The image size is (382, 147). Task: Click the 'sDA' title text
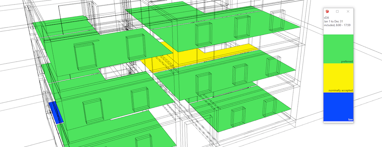(326, 18)
